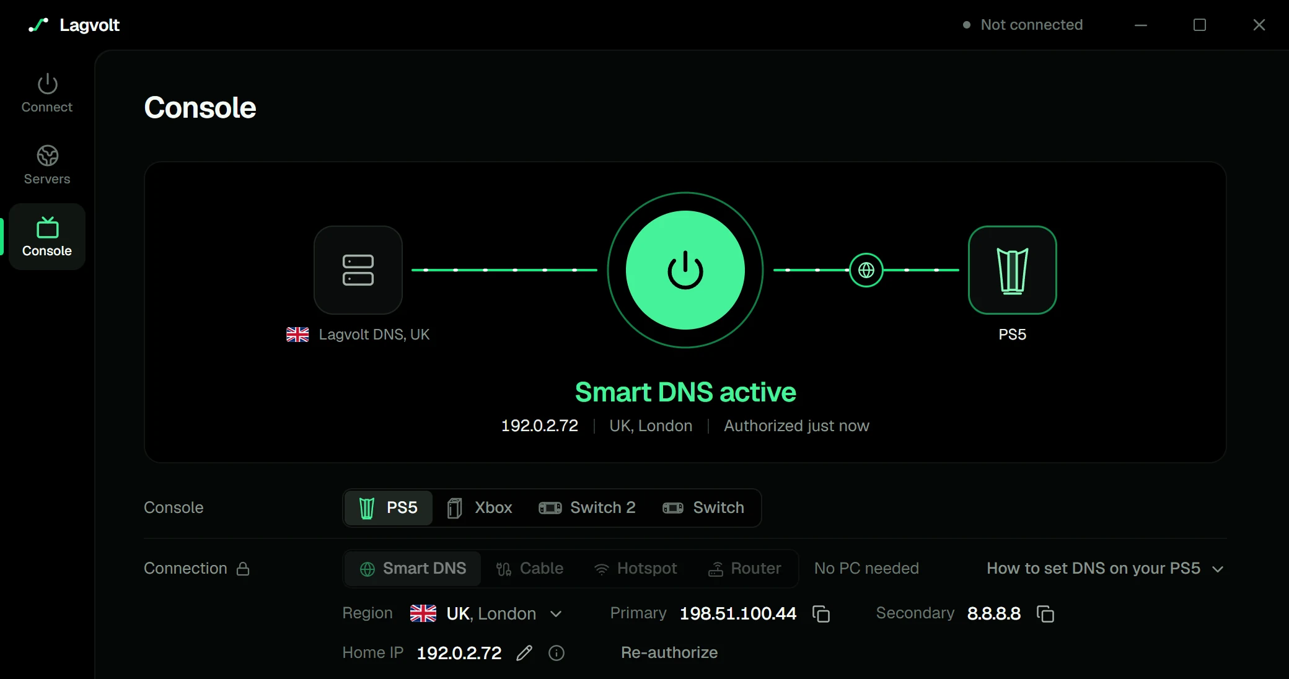The image size is (1289, 679).
Task: Choose Smart DNS connection mode
Action: click(x=413, y=569)
